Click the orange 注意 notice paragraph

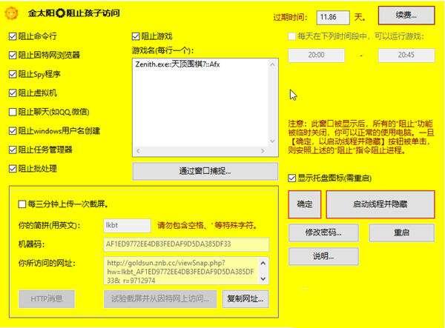361,137
